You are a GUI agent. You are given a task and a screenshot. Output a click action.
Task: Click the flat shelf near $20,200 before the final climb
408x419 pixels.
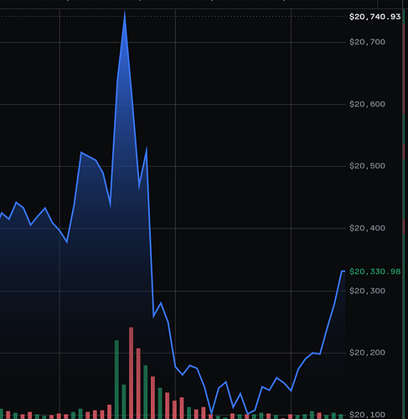[316, 354]
